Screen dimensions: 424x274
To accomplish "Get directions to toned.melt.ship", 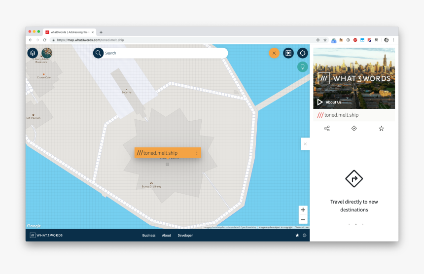I will pyautogui.click(x=354, y=128).
